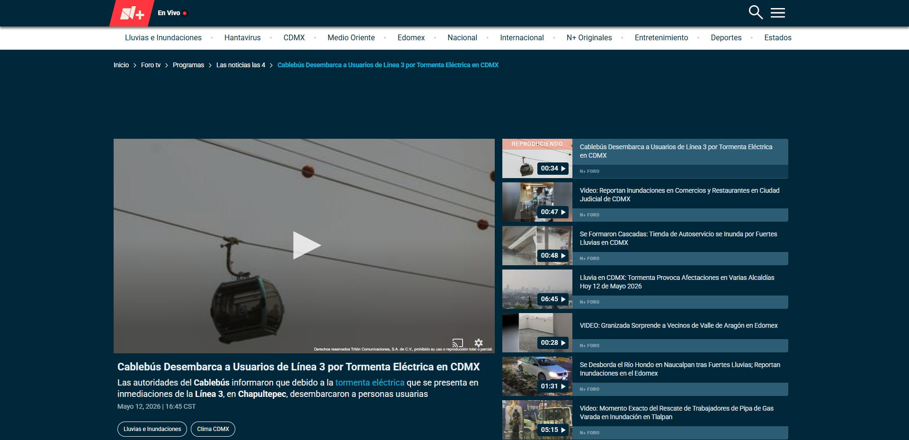Click the Cablebús title breadcrumb link

tap(388, 65)
